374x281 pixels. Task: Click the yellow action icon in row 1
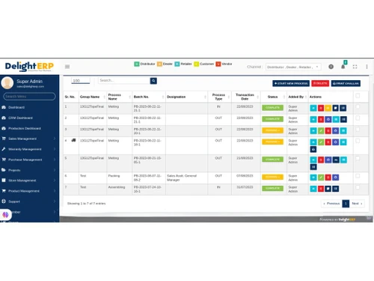(x=328, y=108)
